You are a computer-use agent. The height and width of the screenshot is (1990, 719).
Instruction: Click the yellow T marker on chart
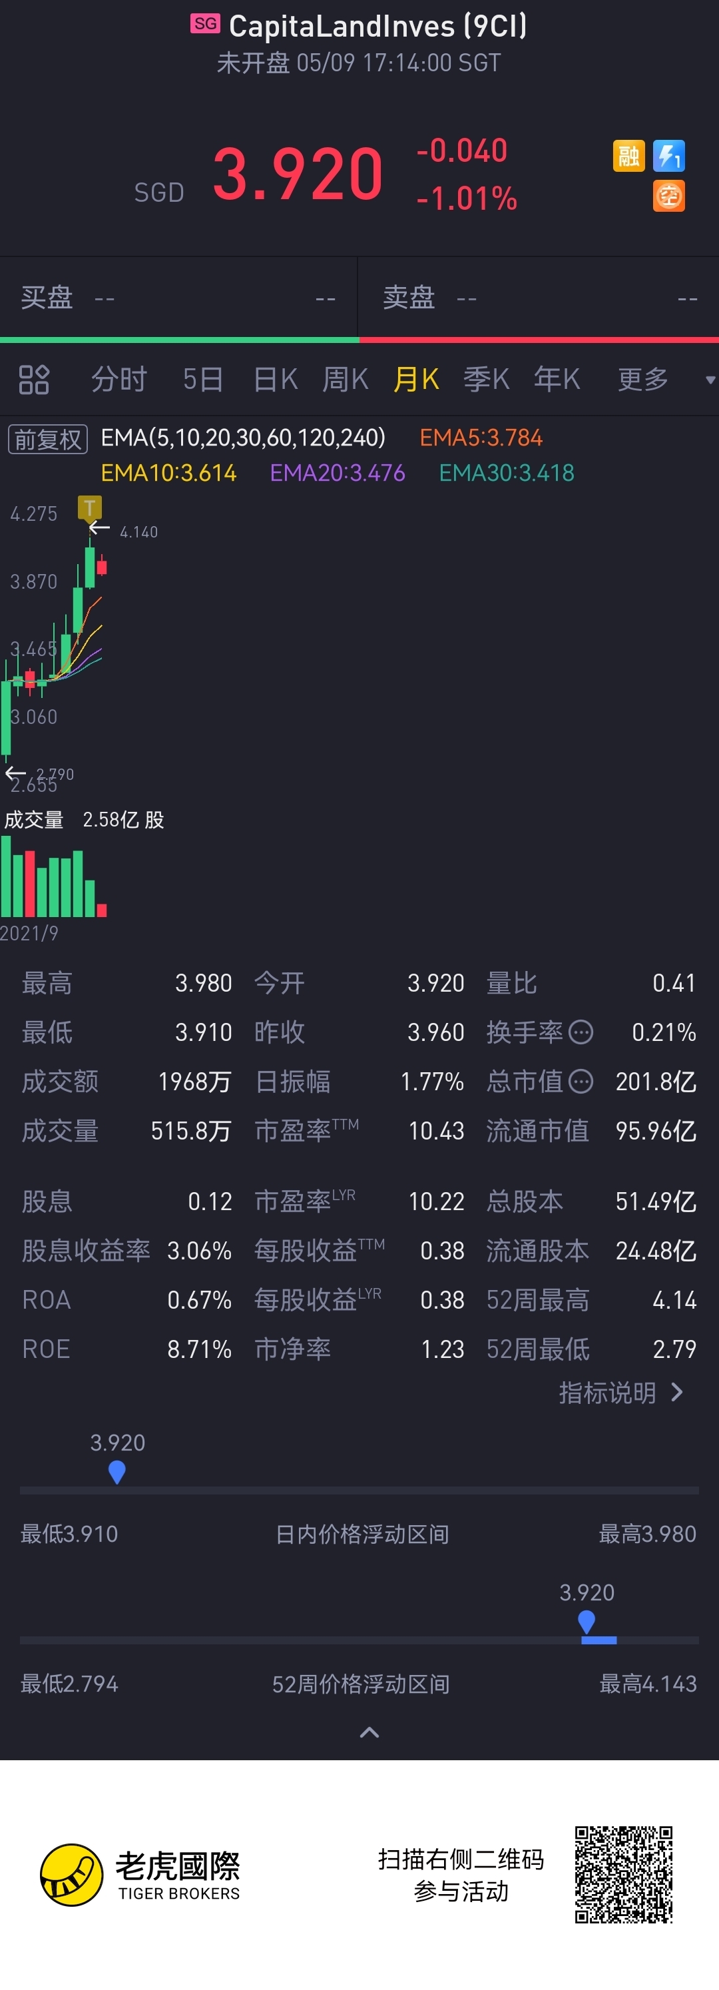[x=90, y=507]
